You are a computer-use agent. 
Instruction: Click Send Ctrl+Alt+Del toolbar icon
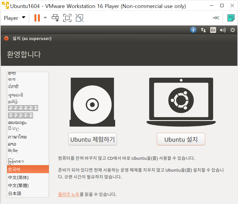[55, 18]
